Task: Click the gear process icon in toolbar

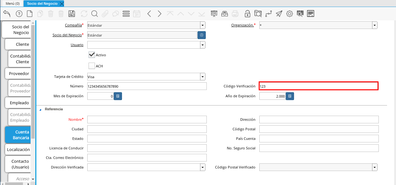Action: point(289,14)
